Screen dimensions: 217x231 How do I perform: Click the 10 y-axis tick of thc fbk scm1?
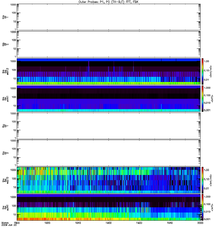click(x=15, y=215)
